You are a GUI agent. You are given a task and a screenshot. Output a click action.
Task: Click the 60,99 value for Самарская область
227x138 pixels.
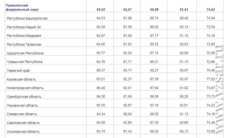tap(128, 114)
